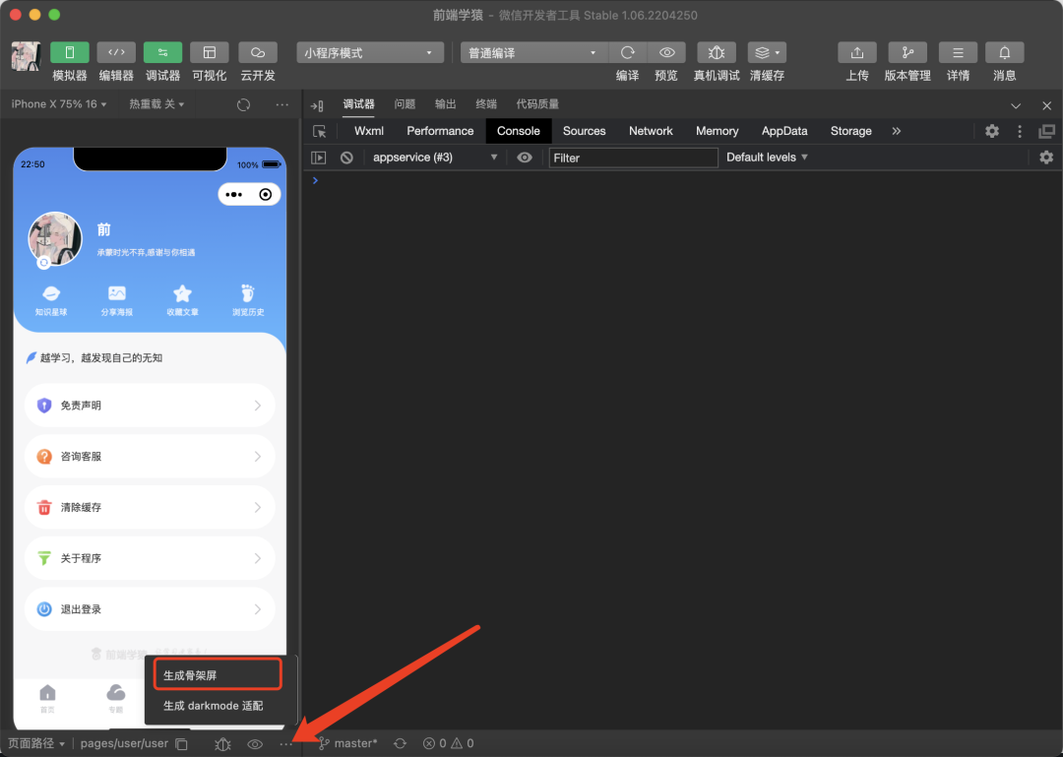Select 生成骨架屏 menu item
Screen dimensions: 1063x757
219,675
